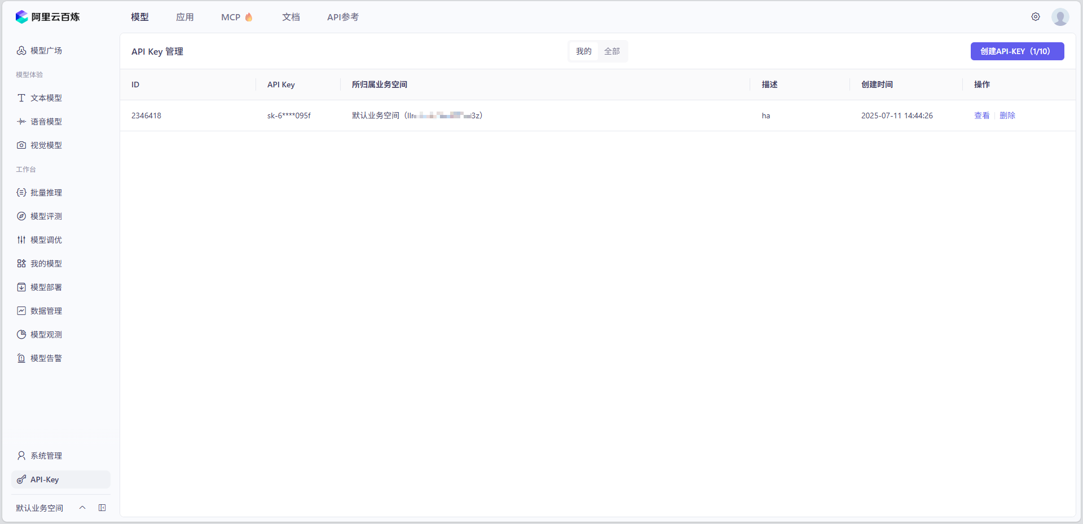The height and width of the screenshot is (524, 1083).
Task: Open the 数据管理 page
Action: [46, 310]
